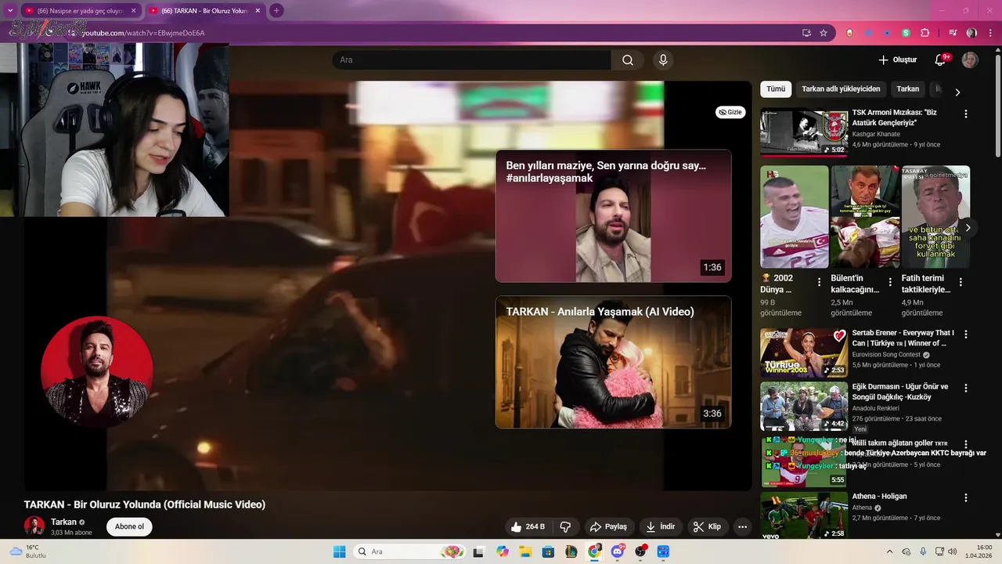Viewport: 1002px width, 564px height.
Task: Show hidden system tray icons chevron
Action: coord(889,551)
